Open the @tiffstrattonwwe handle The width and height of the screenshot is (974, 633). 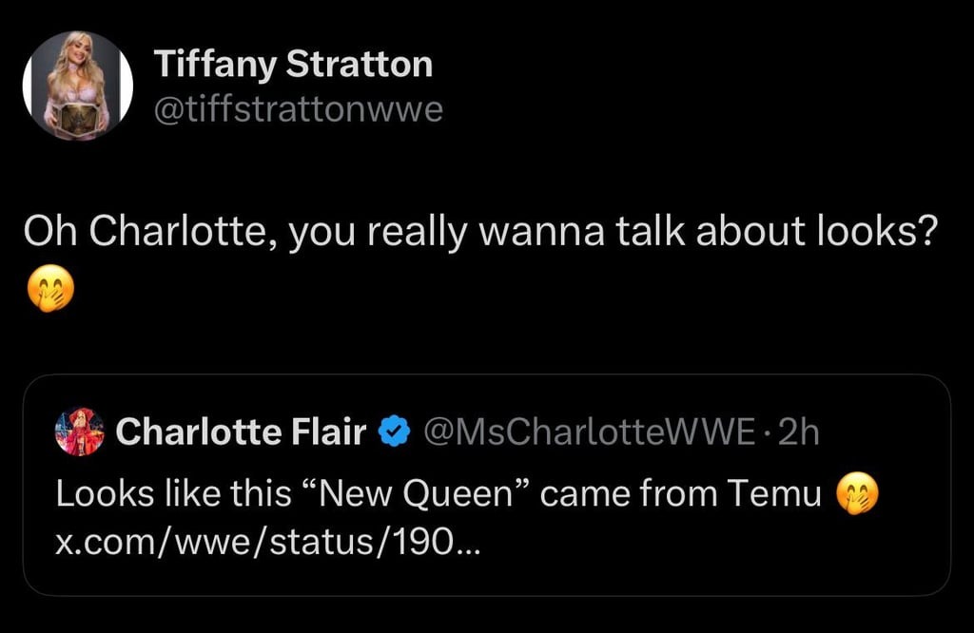coord(298,110)
